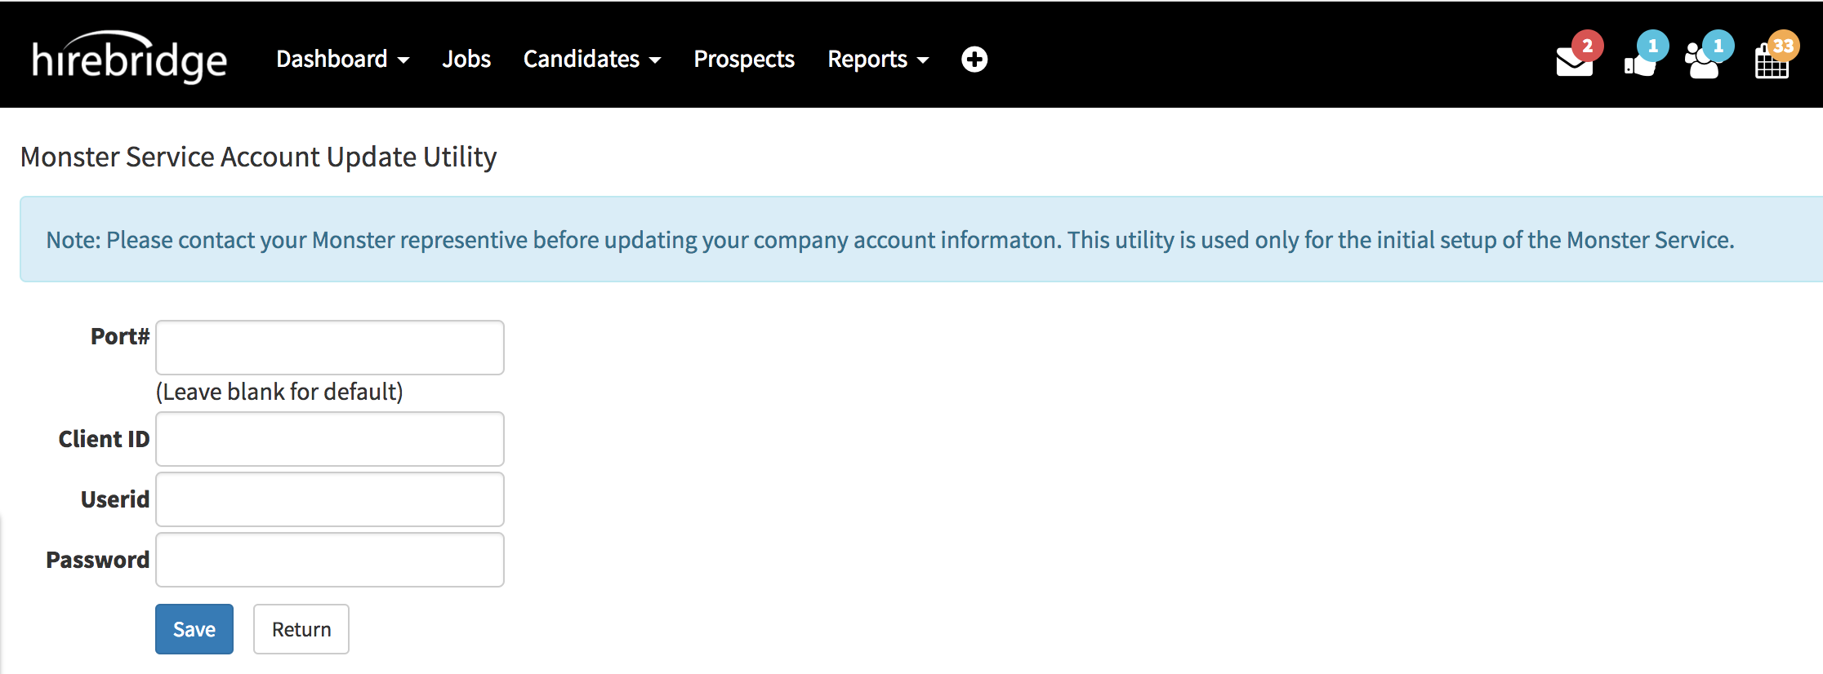
Task: Click into the Client ID field
Action: 330,439
